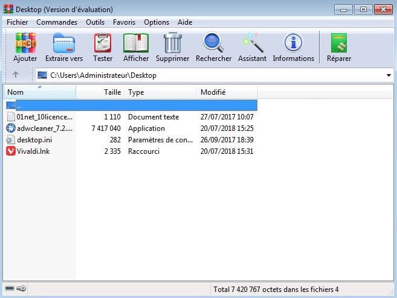Image resolution: width=397 pixels, height=298 pixels.
Task: Click the WinRAR title bar app icon
Action: pos(8,9)
